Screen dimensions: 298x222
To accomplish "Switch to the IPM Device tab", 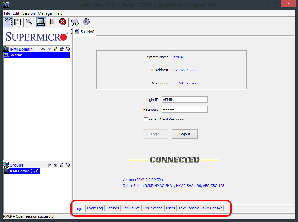I will coord(131,208).
